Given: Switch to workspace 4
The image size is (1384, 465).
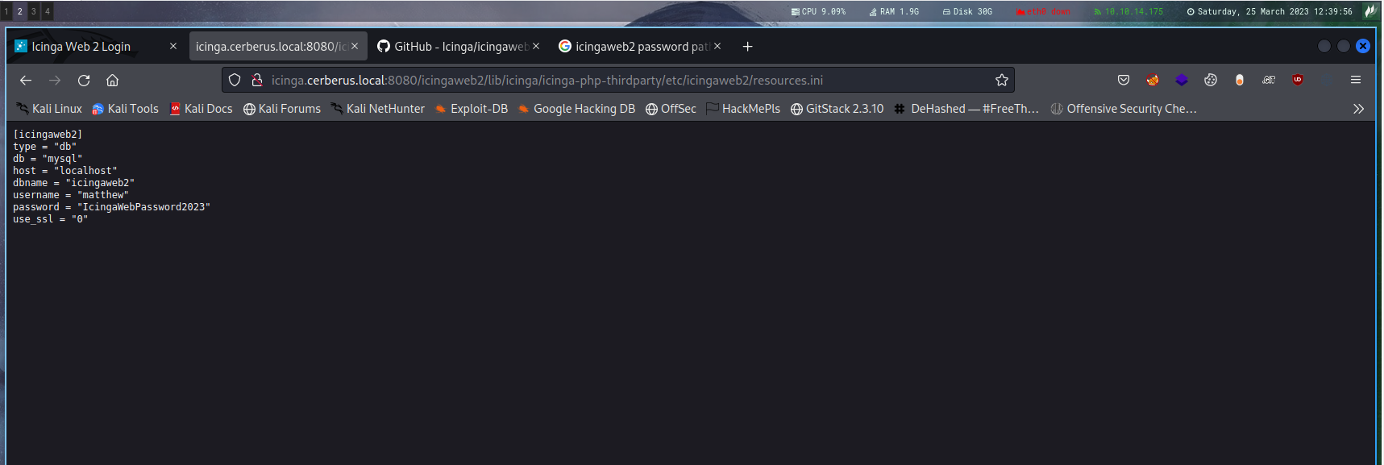Looking at the screenshot, I should (x=48, y=11).
